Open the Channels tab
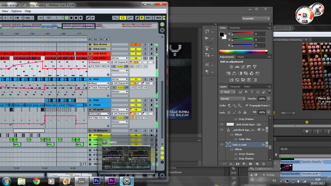 coord(235,87)
